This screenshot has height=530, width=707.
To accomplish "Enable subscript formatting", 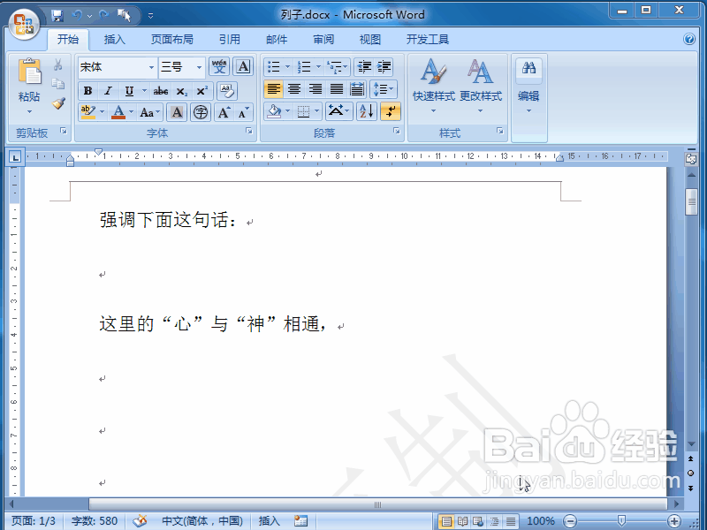I will tap(181, 90).
